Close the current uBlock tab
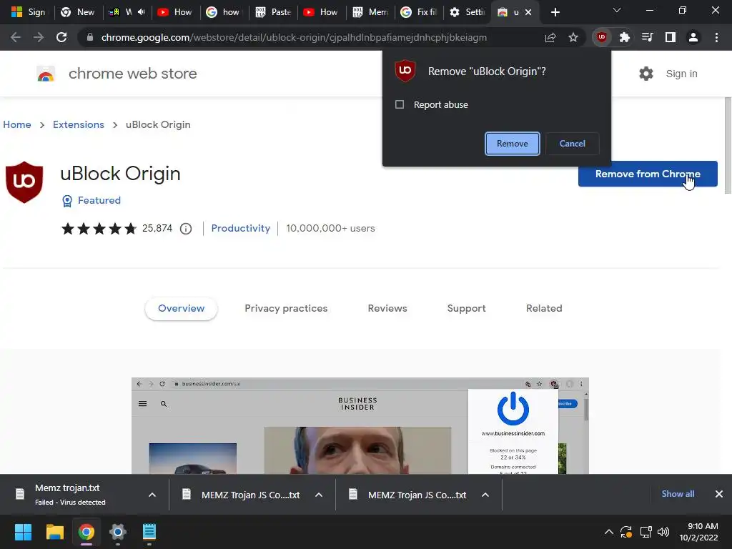Image resolution: width=732 pixels, height=549 pixels. click(528, 12)
